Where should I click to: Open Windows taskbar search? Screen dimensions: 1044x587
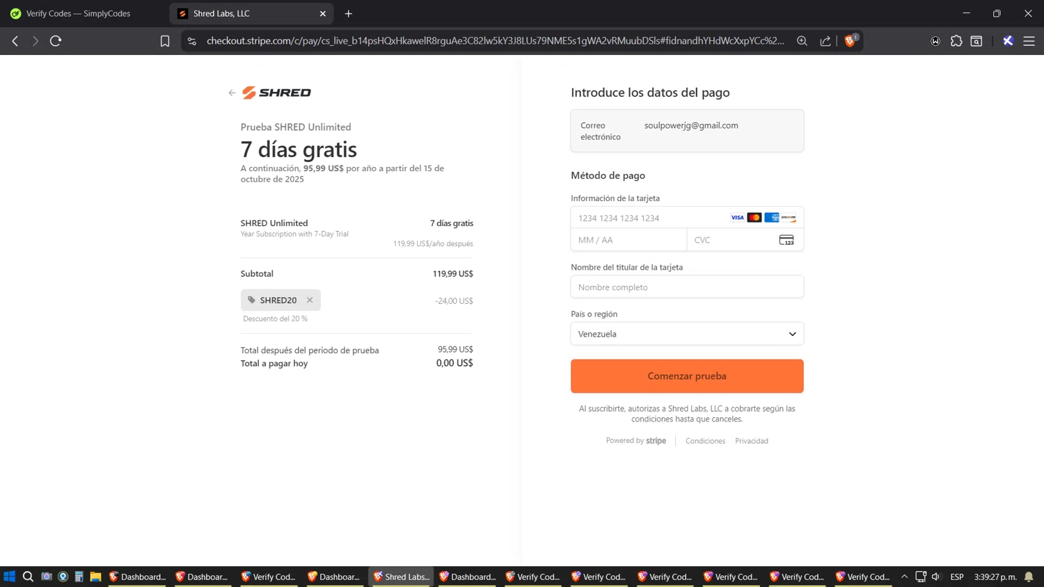point(28,577)
